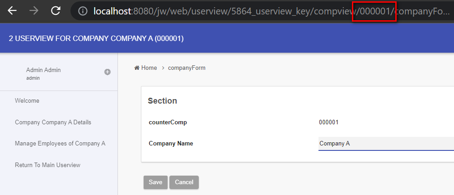This screenshot has height=195, width=454.
Task: Click the browser back arrow
Action: click(x=12, y=11)
